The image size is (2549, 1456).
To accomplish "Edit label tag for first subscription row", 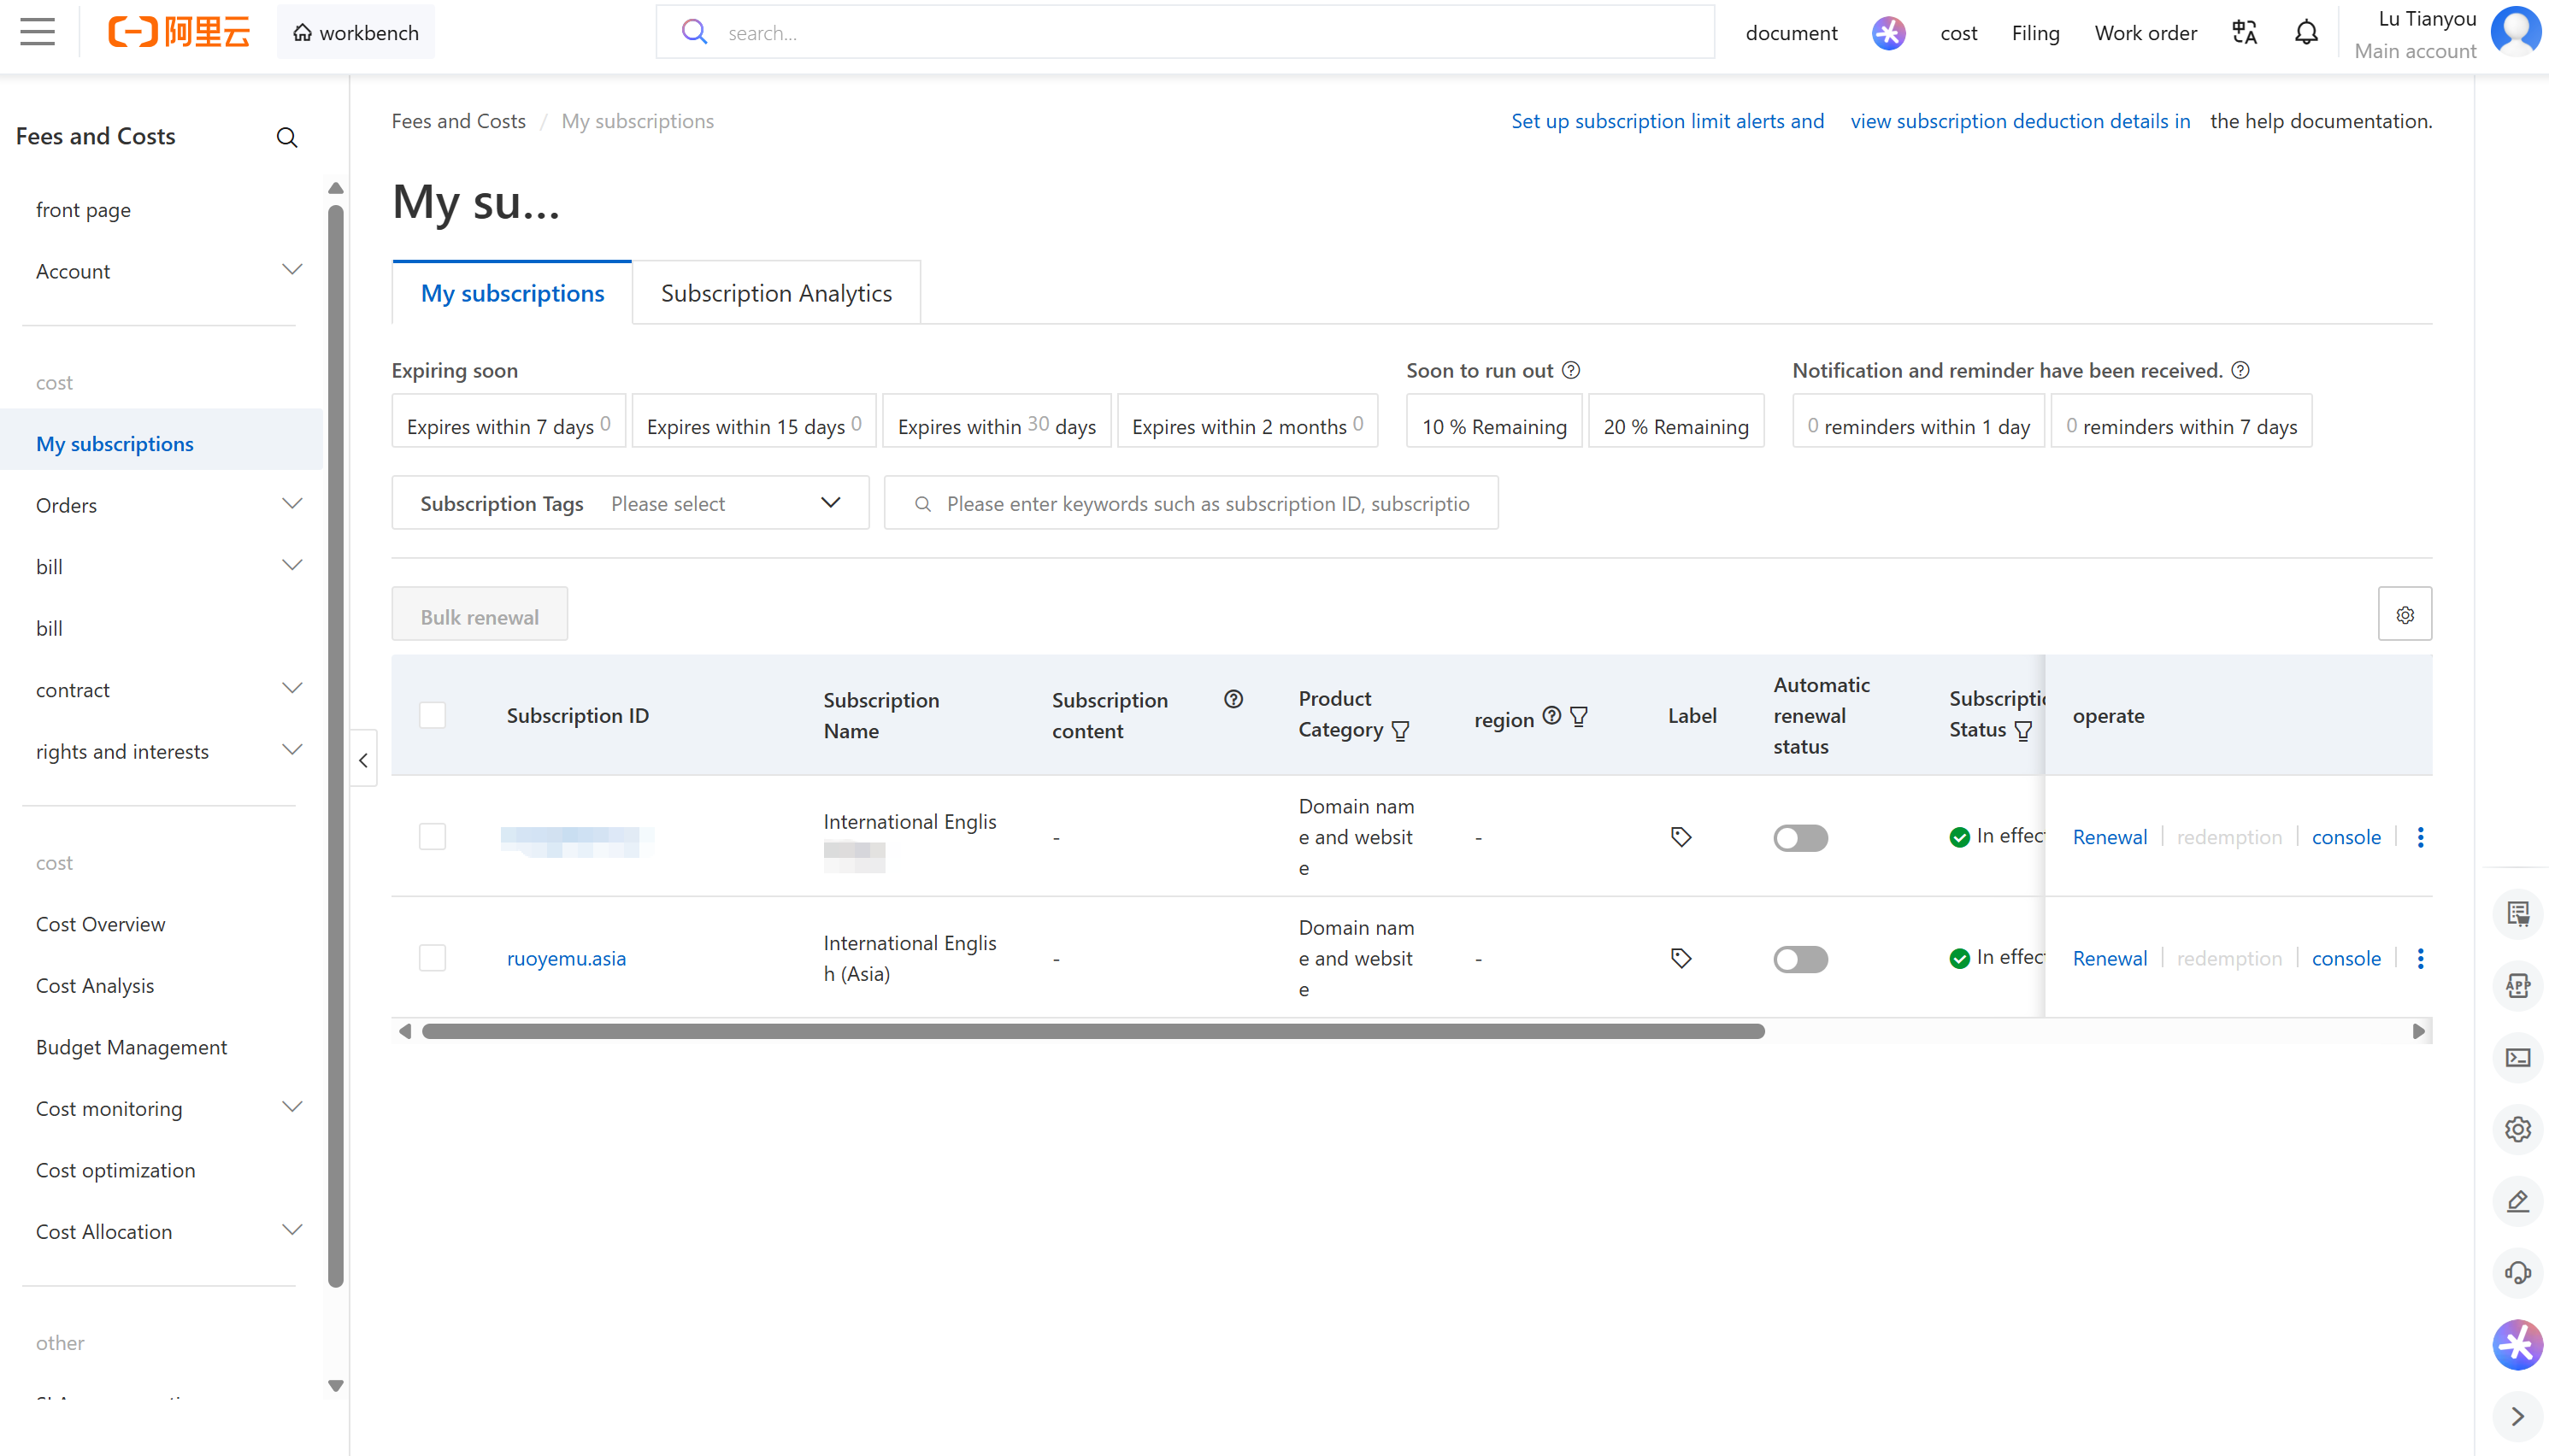I will (x=1681, y=837).
